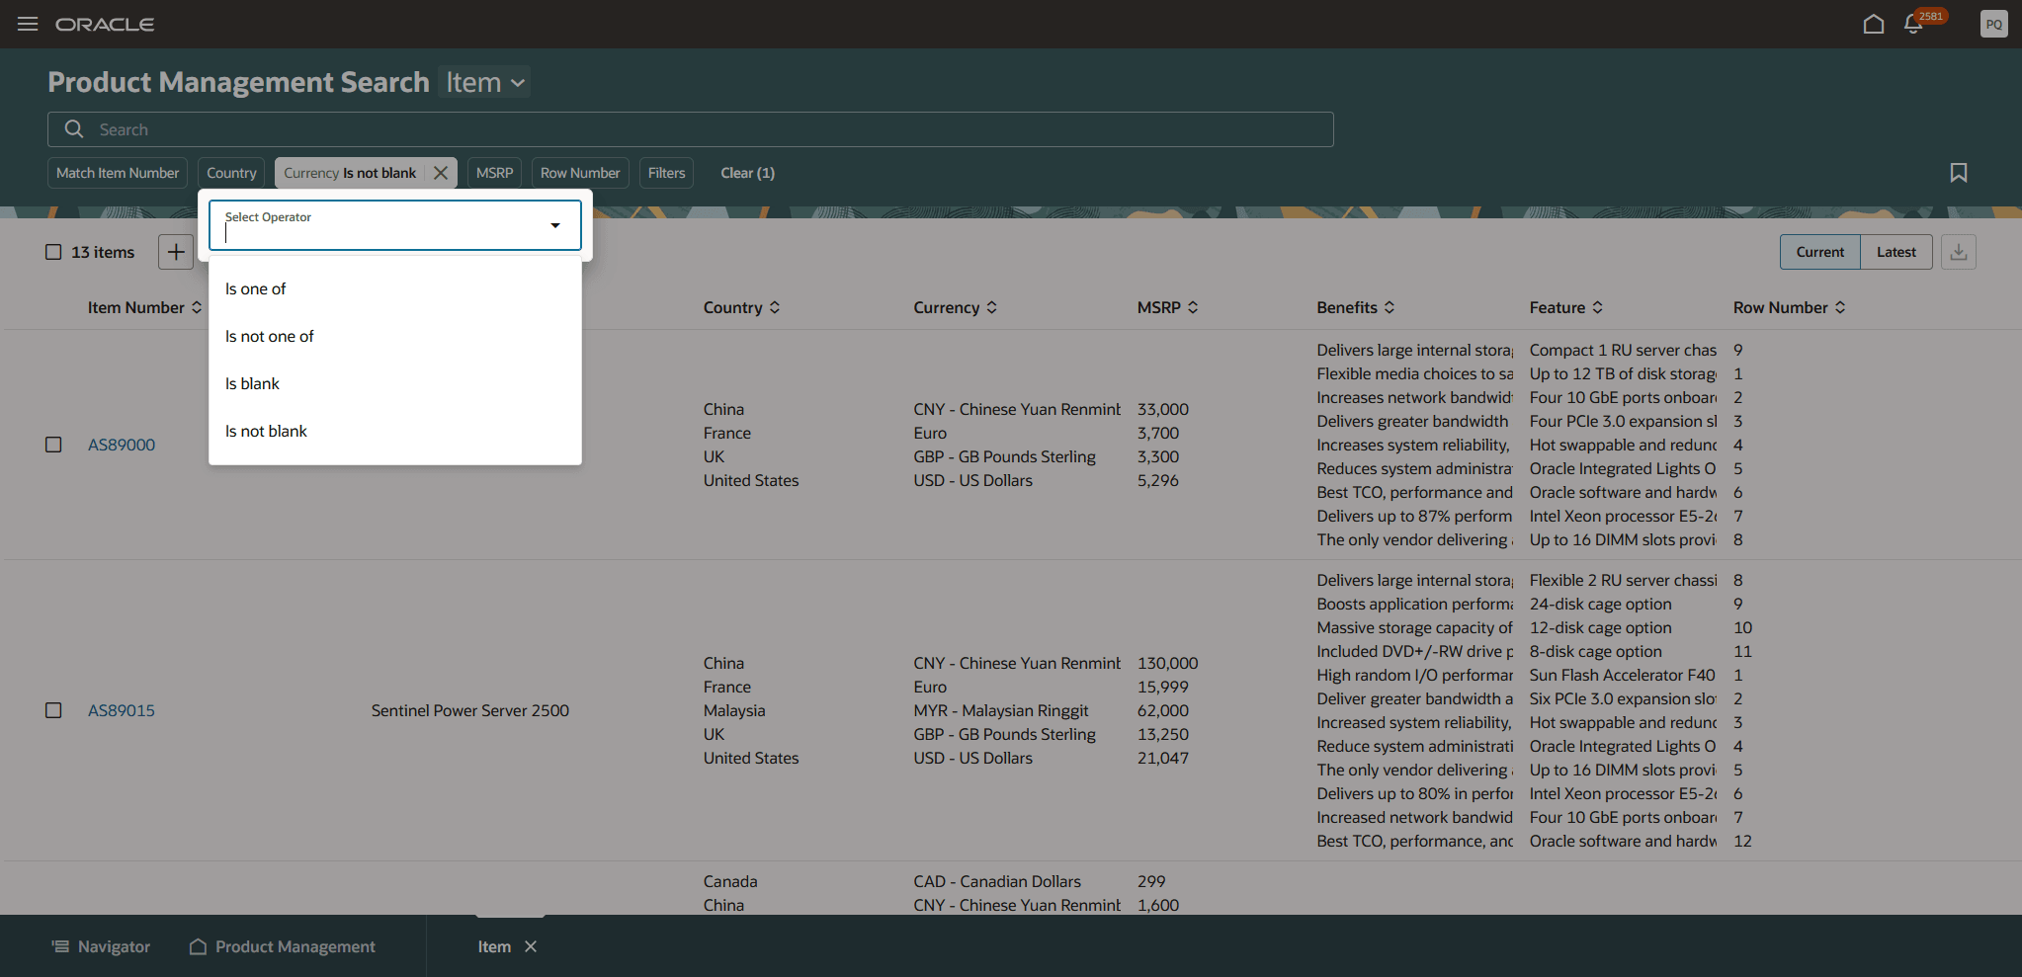Click '13 items' count label
2022x977 pixels.
pos(103,252)
